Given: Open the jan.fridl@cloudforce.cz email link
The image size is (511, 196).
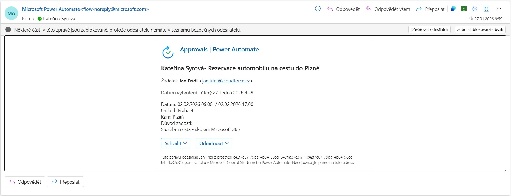Looking at the screenshot, I should [226, 81].
